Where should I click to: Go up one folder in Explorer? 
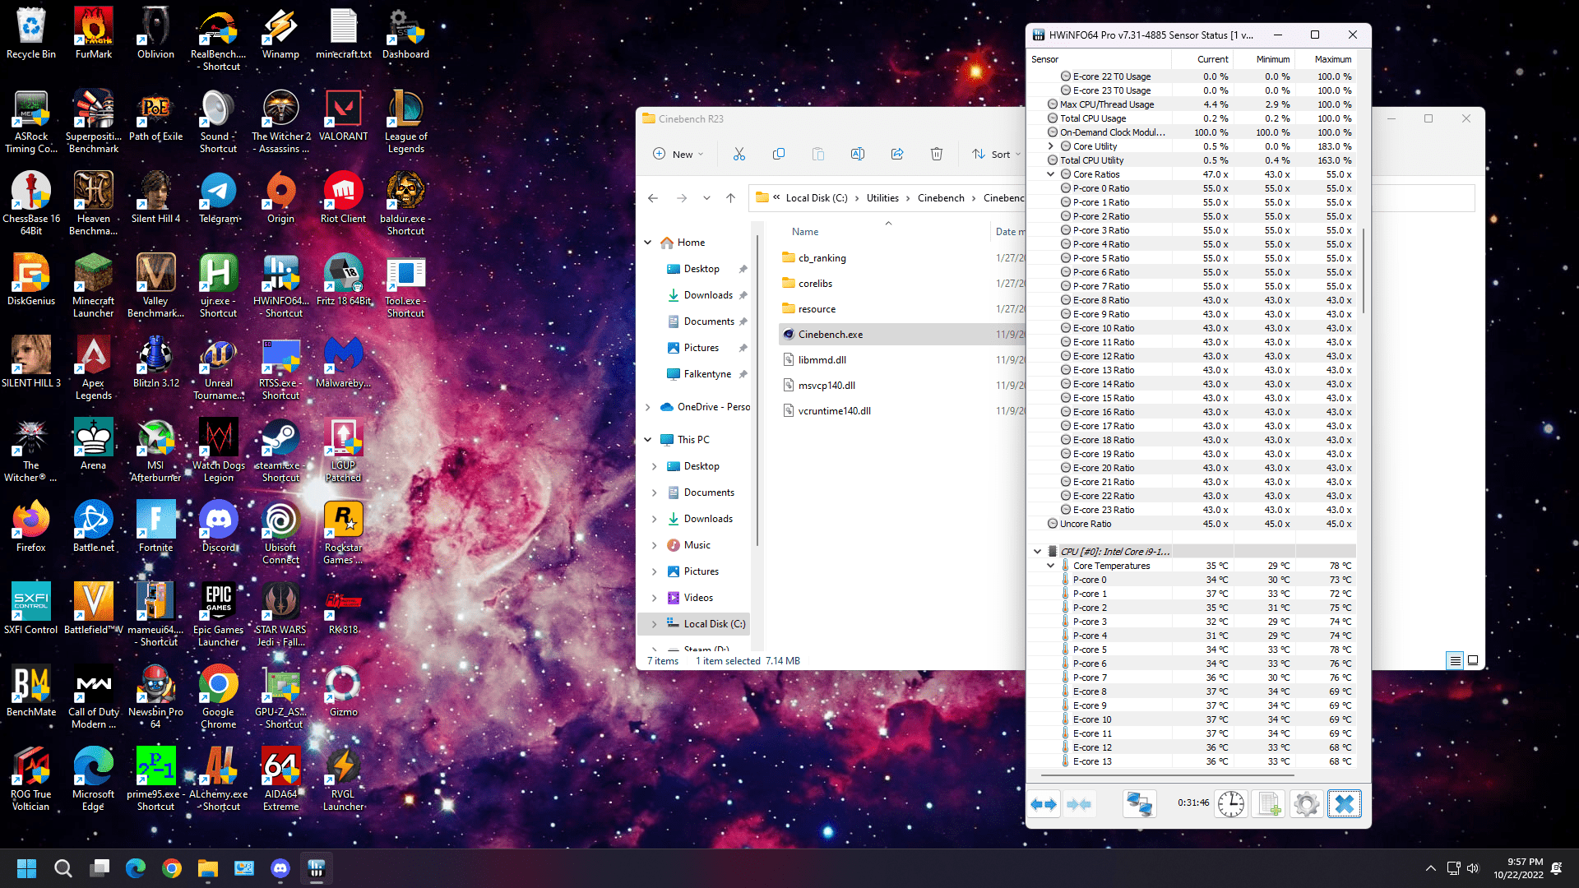point(730,198)
